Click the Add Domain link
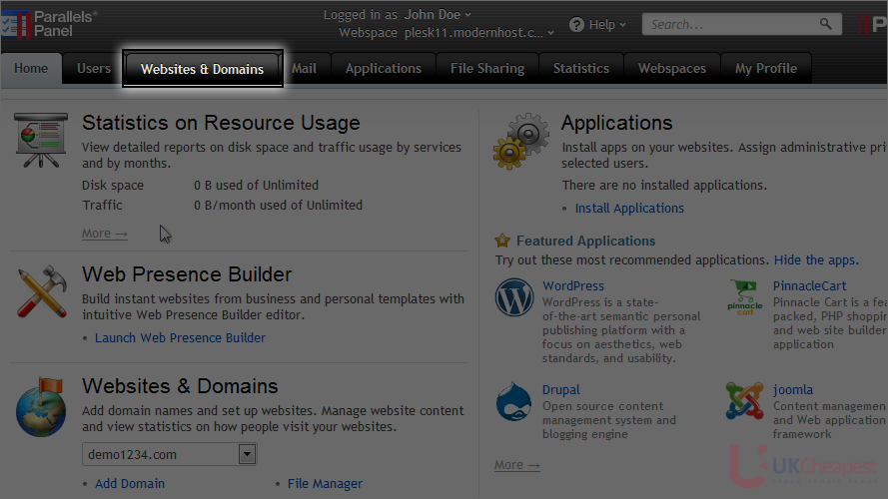 tap(130, 484)
